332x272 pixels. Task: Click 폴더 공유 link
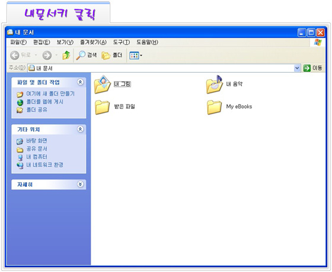pyautogui.click(x=37, y=110)
